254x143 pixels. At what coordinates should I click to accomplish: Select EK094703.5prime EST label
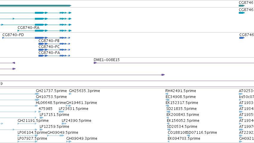click(x=184, y=139)
